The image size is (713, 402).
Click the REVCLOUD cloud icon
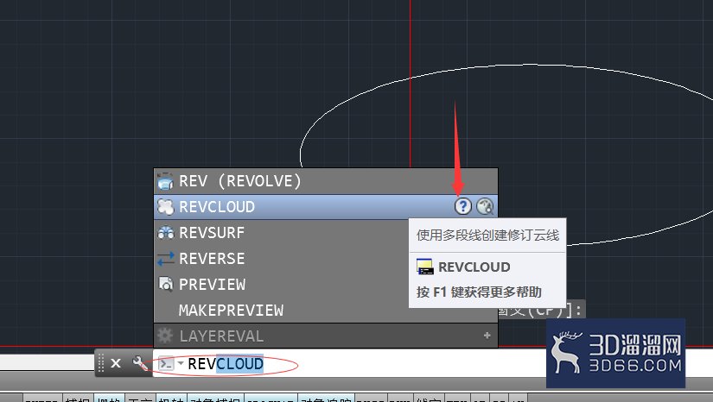pos(166,207)
